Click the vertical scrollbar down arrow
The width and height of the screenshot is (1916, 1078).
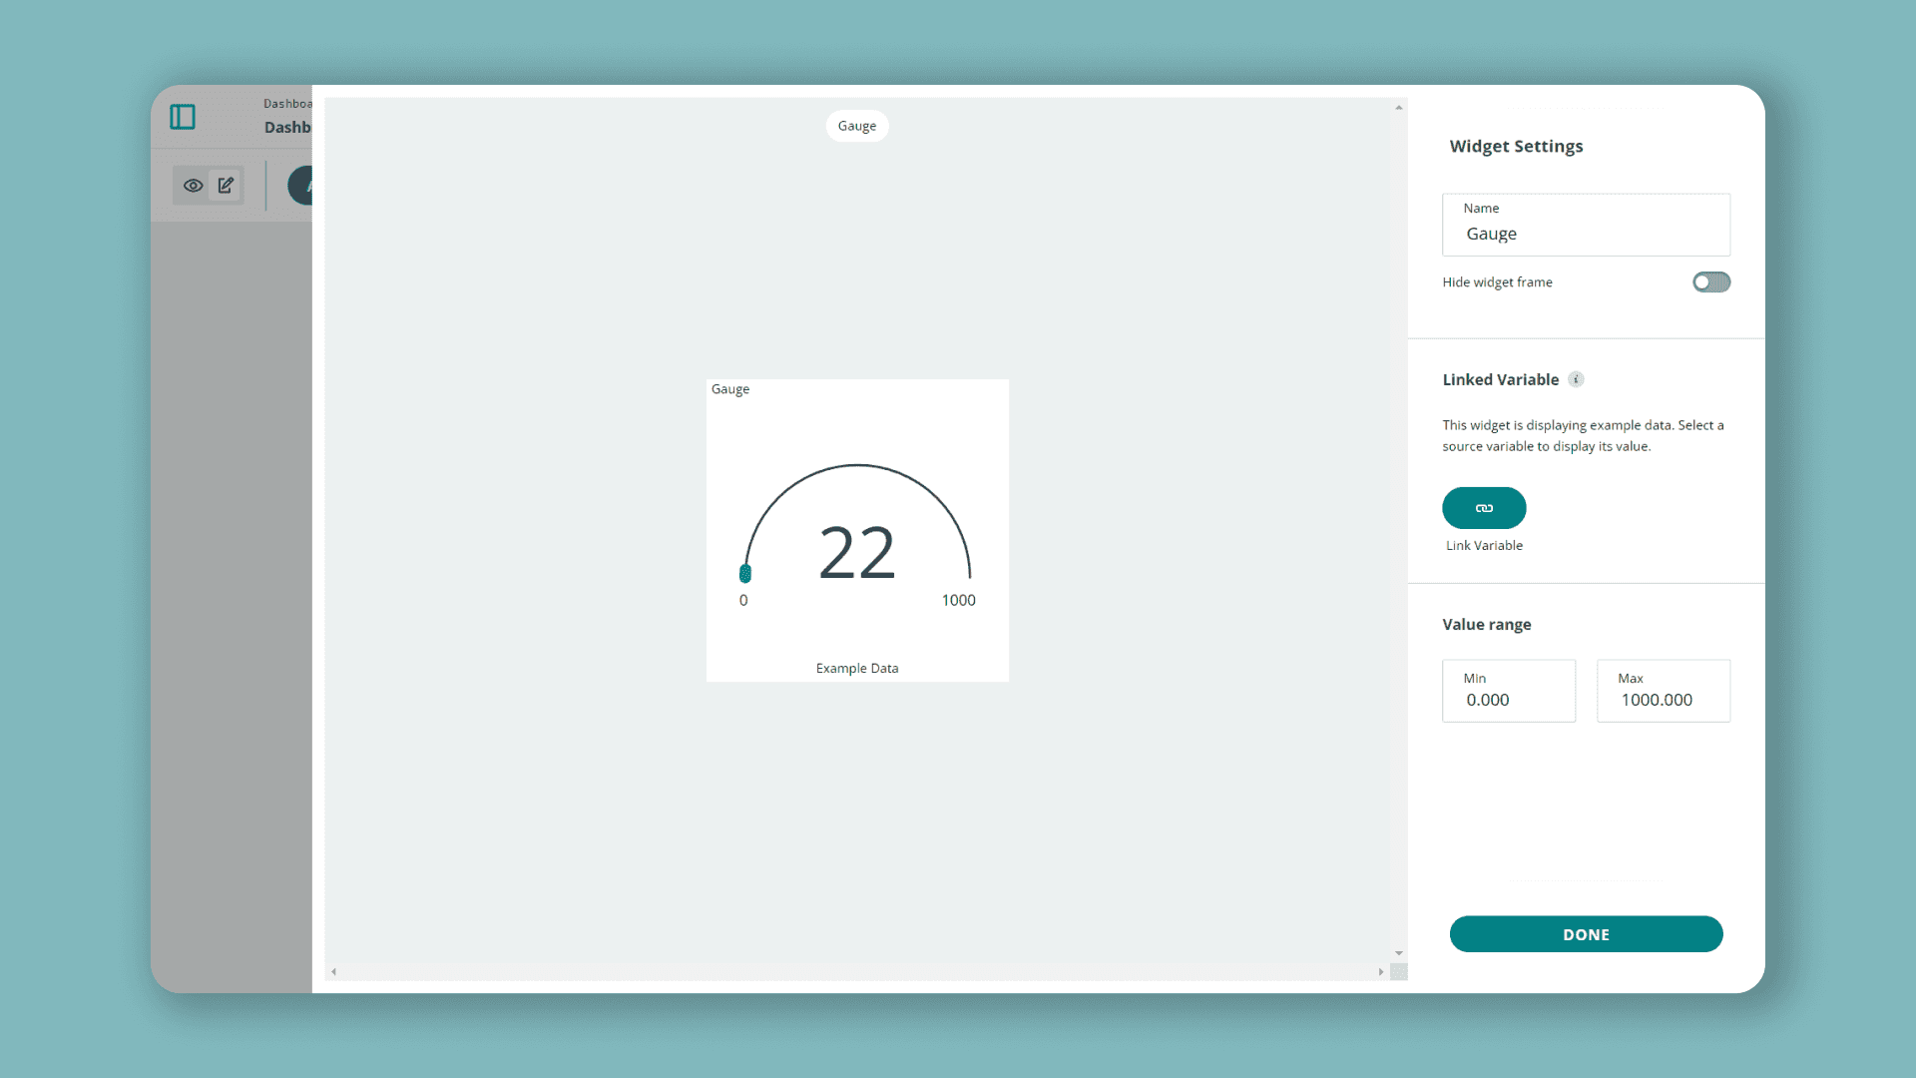point(1399,953)
